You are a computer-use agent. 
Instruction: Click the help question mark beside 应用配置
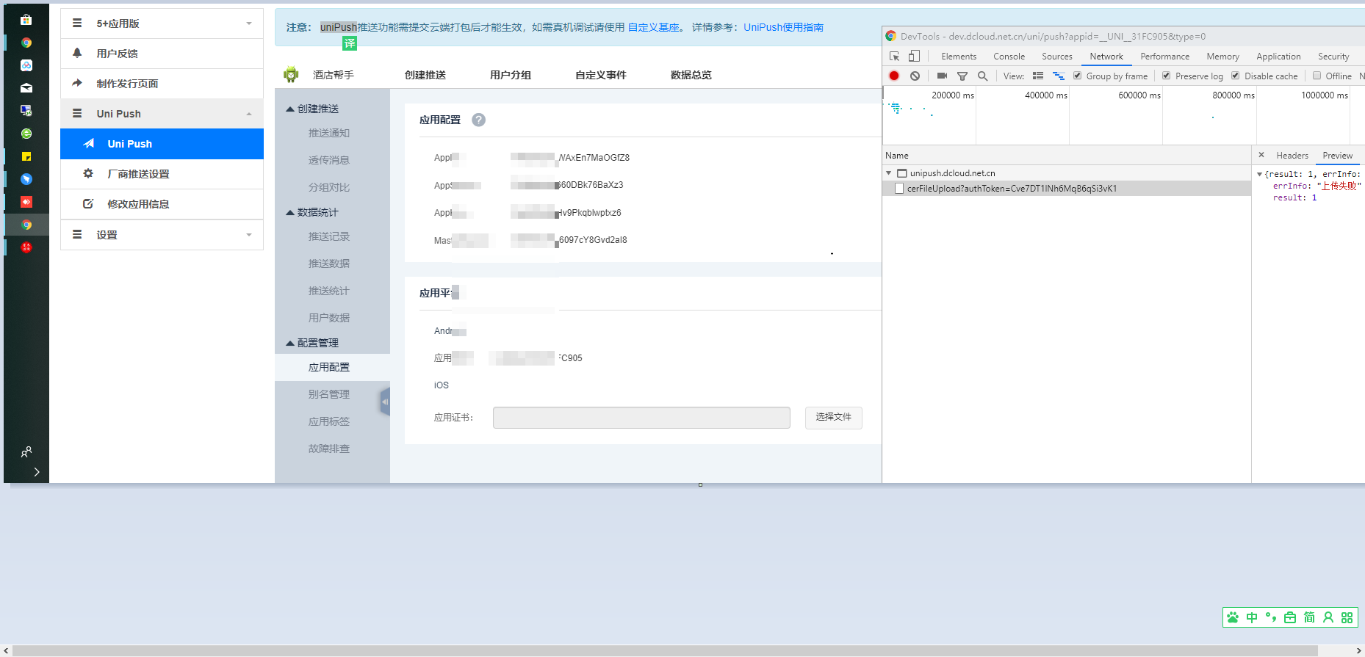tap(478, 120)
